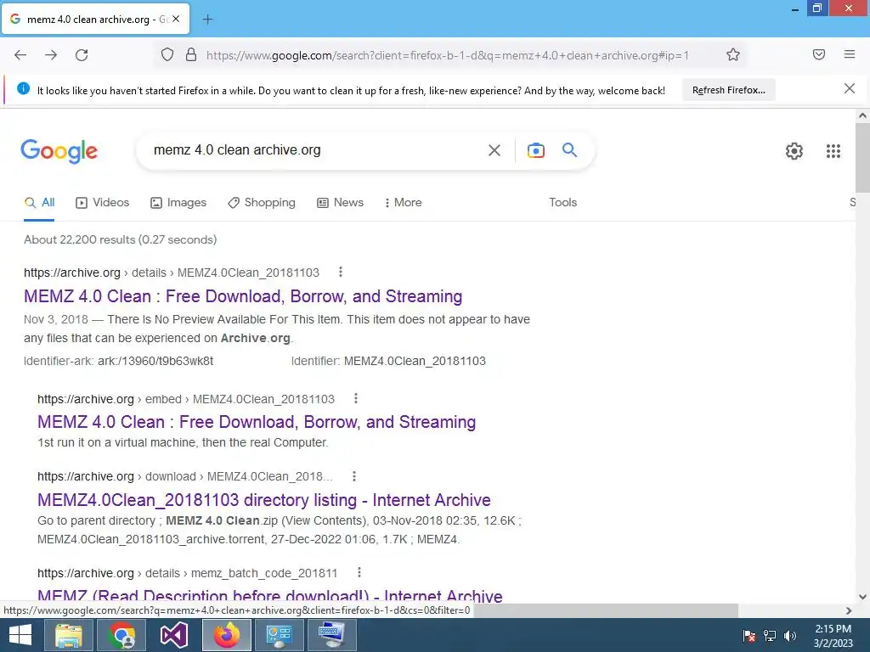Open MEMZ (Read Description before download!) result
870x652 pixels.
[269, 596]
